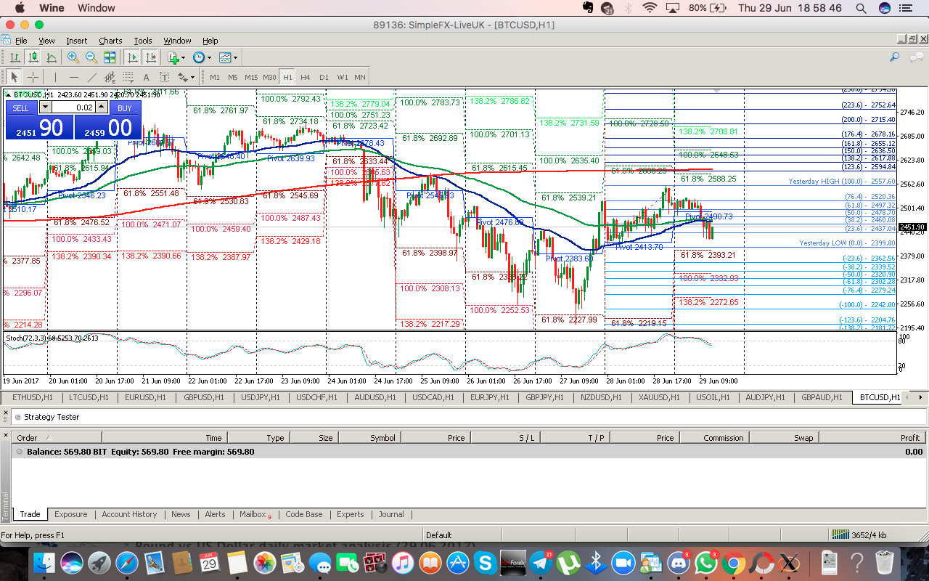Click the Symbol column header

[369, 437]
